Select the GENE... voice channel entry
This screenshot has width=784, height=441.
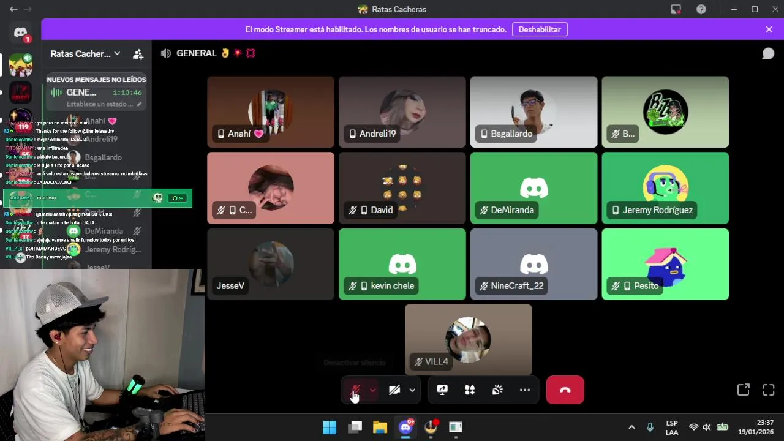coord(97,92)
